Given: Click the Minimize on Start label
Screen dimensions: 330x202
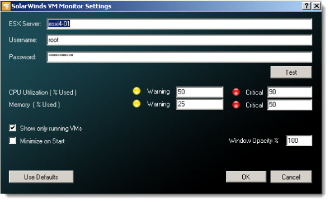Looking at the screenshot, I should click(x=43, y=141).
